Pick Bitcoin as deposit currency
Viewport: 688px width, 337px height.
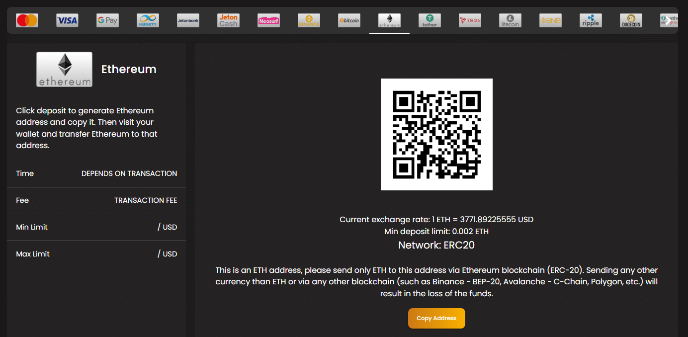click(x=349, y=20)
